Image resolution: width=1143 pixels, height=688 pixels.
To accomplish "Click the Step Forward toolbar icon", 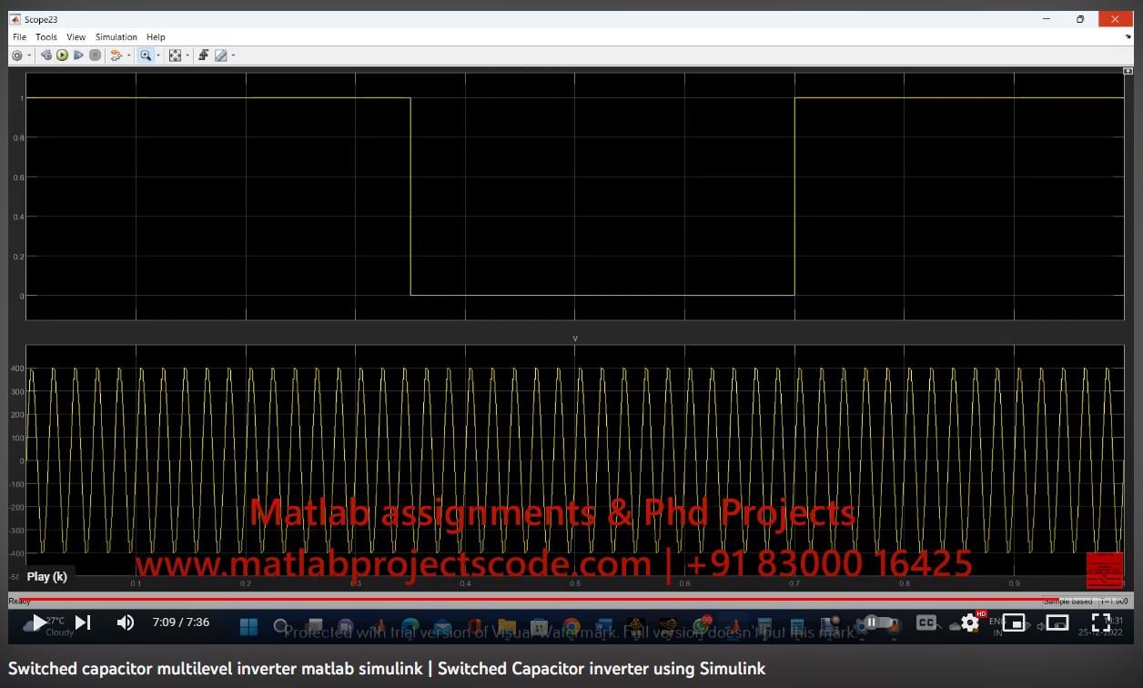I will click(x=78, y=56).
